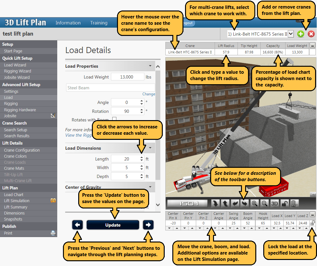Lock the load at the specified location

pyautogui.click(x=313, y=223)
